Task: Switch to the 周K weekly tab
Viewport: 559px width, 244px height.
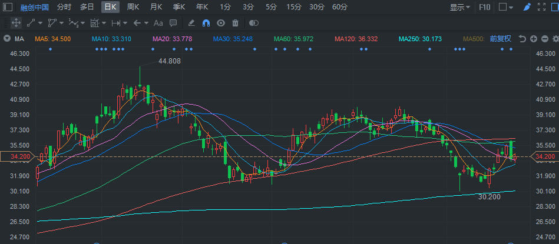Action: [133, 6]
